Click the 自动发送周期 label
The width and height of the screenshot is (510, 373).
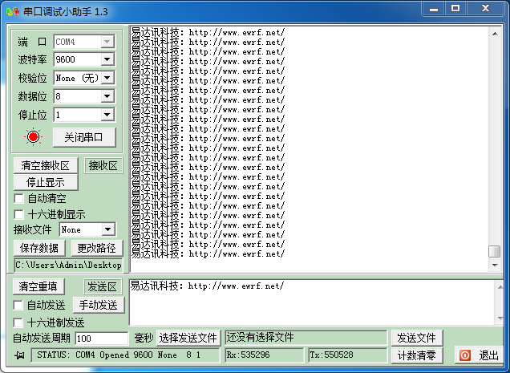(x=42, y=339)
